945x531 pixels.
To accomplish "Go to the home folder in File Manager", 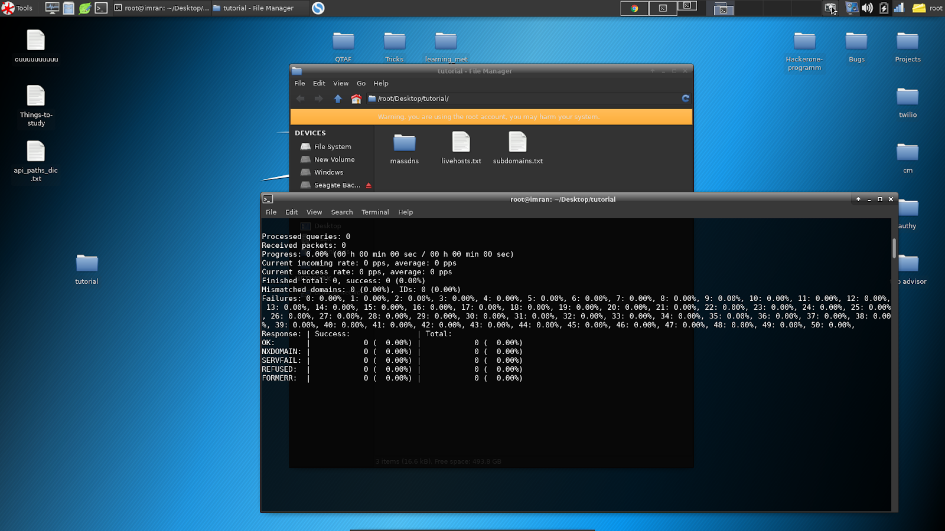I will tap(356, 99).
